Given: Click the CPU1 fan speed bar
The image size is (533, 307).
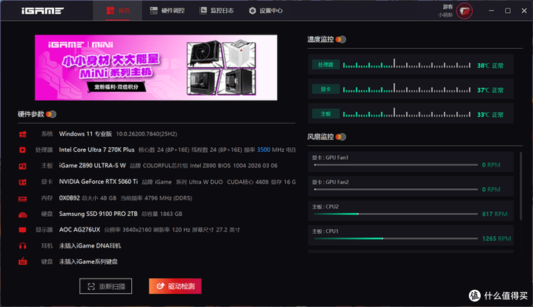Looking at the screenshot, I should pyautogui.click(x=396, y=239).
